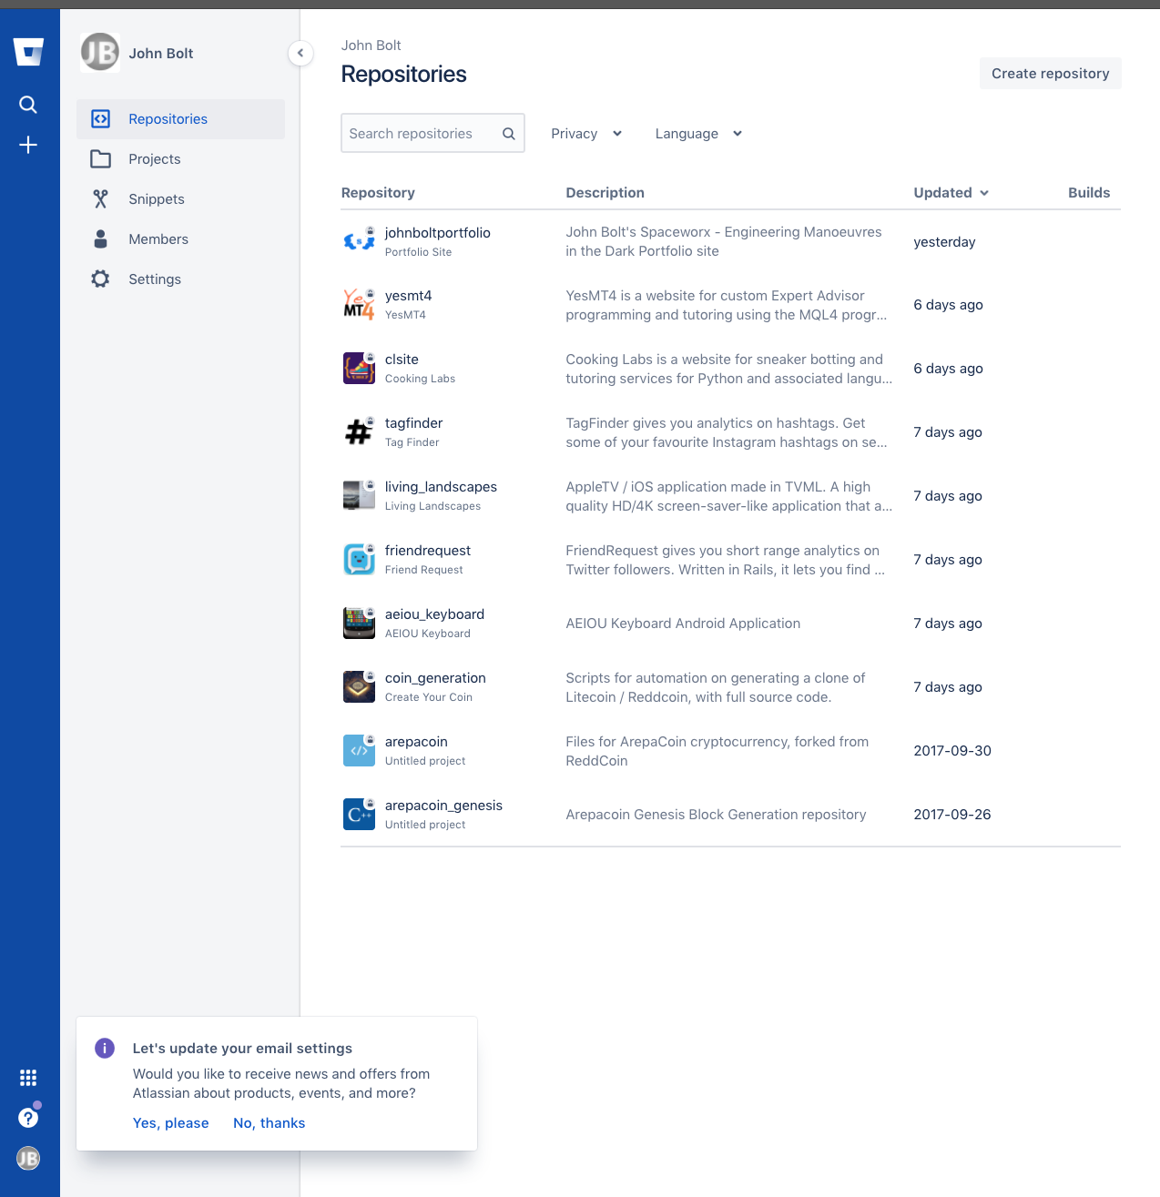1160x1197 pixels.
Task: Click the plus create icon
Action: tap(28, 145)
